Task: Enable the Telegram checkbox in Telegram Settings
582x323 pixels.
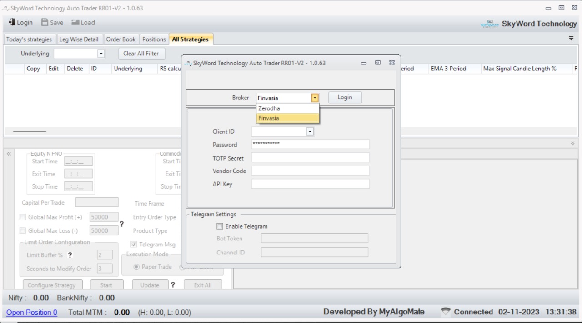Action: (x=220, y=226)
